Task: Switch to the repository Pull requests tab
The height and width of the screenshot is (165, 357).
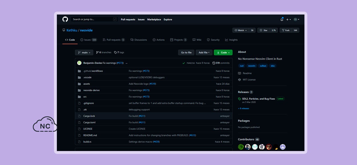Action: (x=114, y=40)
